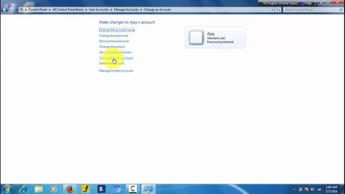This screenshot has height=194, width=345.
Task: Click 'Delete the account' link
Action: 112,64
